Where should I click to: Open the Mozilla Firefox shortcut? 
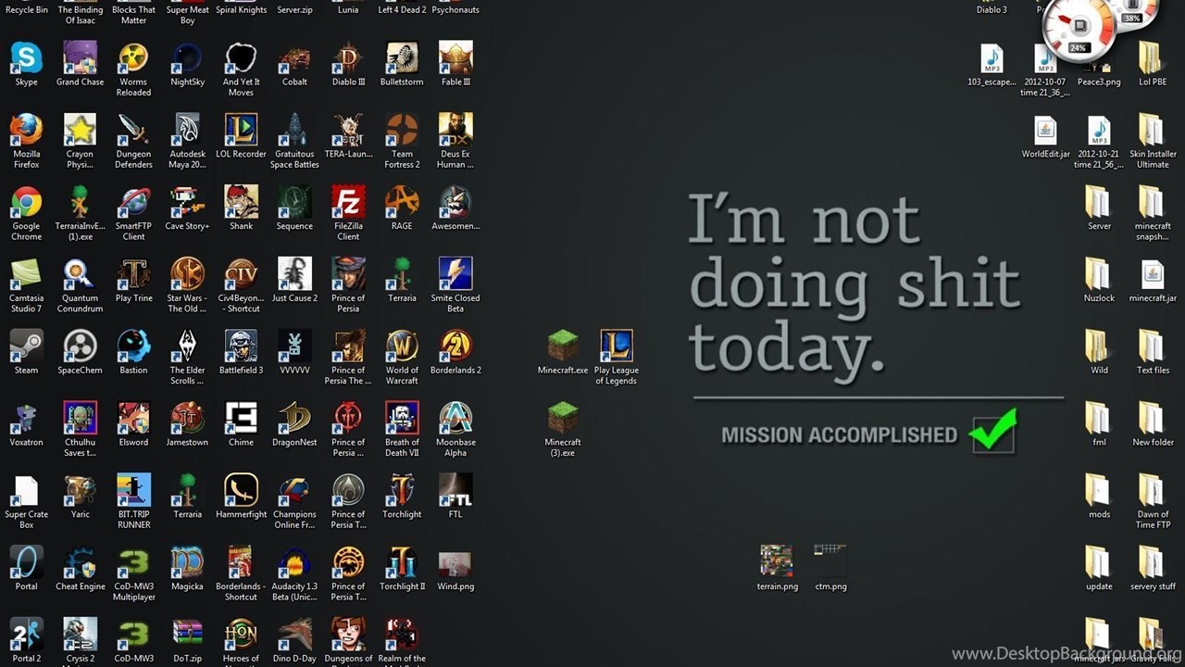(26, 131)
